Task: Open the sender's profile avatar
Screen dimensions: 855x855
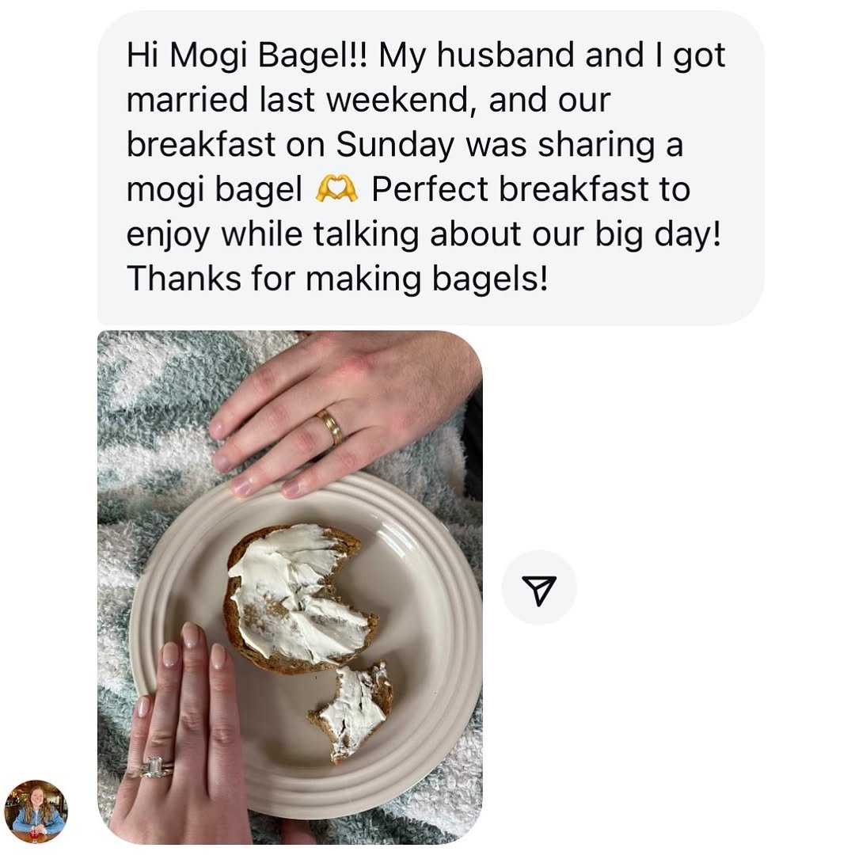Action: [36, 811]
